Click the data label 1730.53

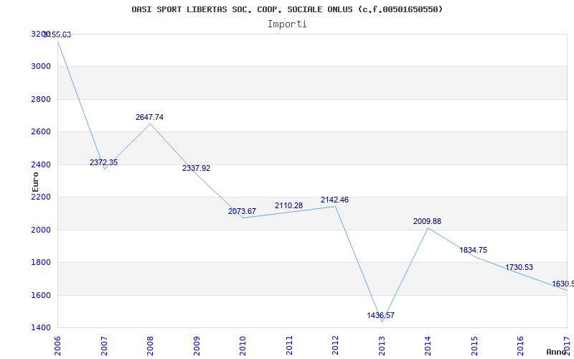pos(519,267)
